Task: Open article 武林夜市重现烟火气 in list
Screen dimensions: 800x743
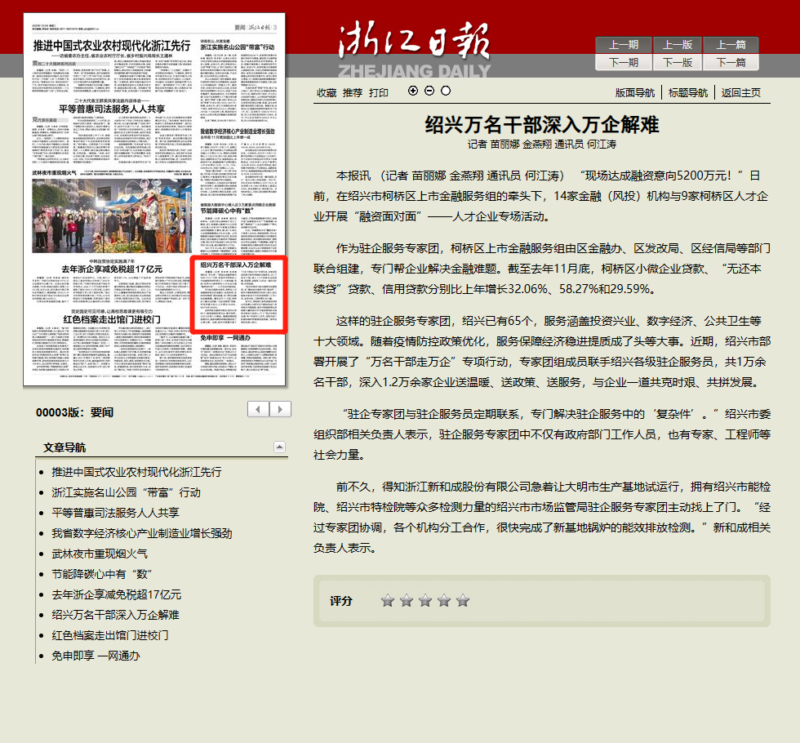Action: tap(100, 554)
